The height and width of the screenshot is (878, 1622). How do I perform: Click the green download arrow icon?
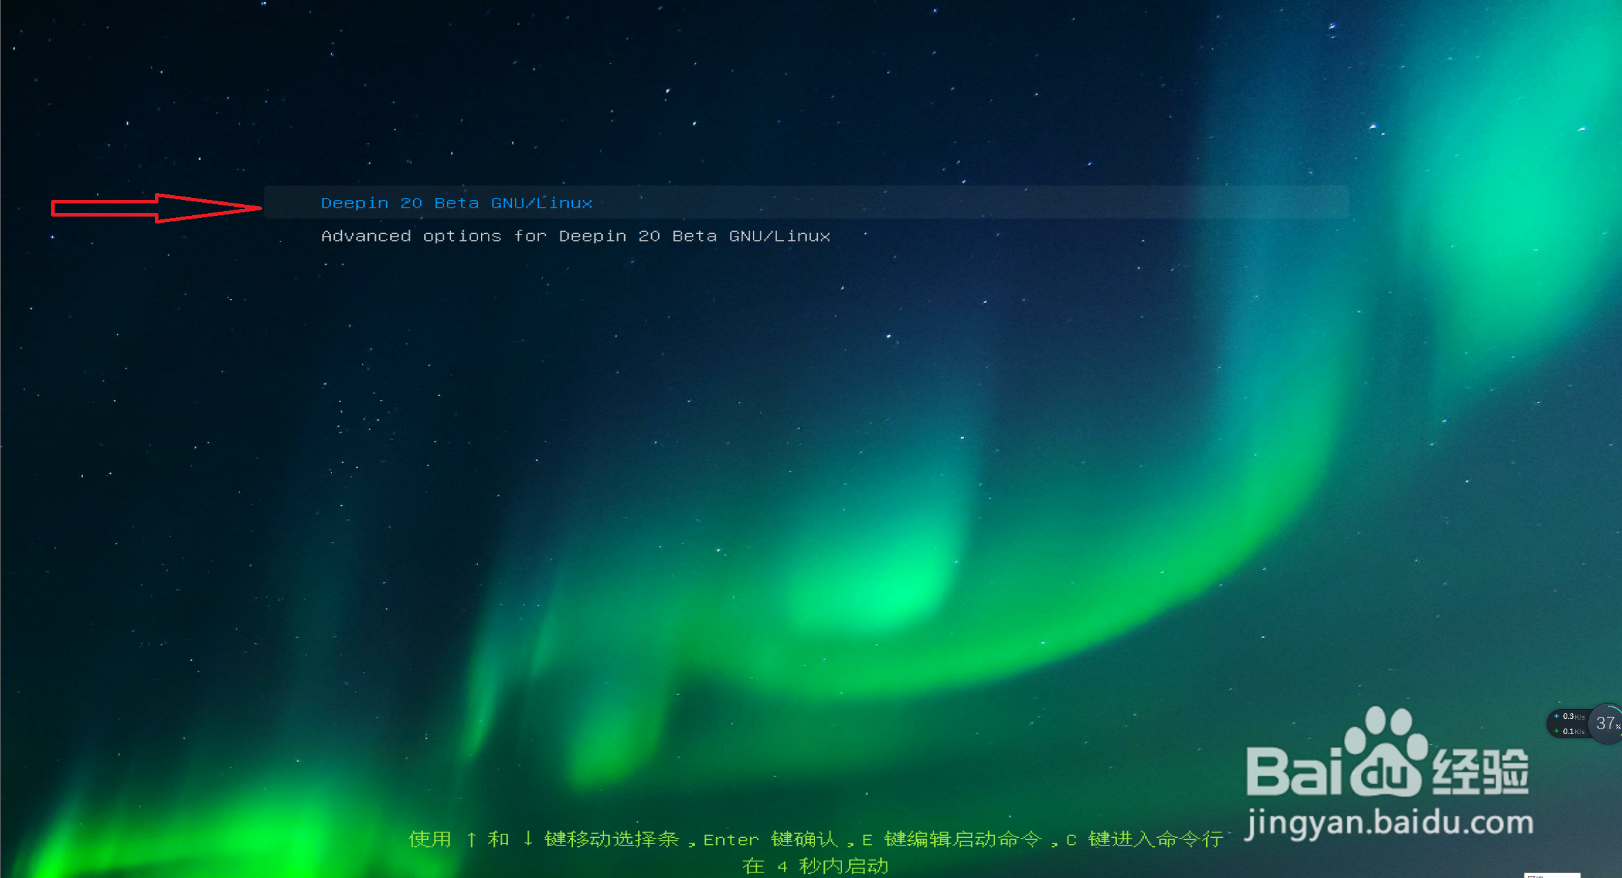(1557, 731)
